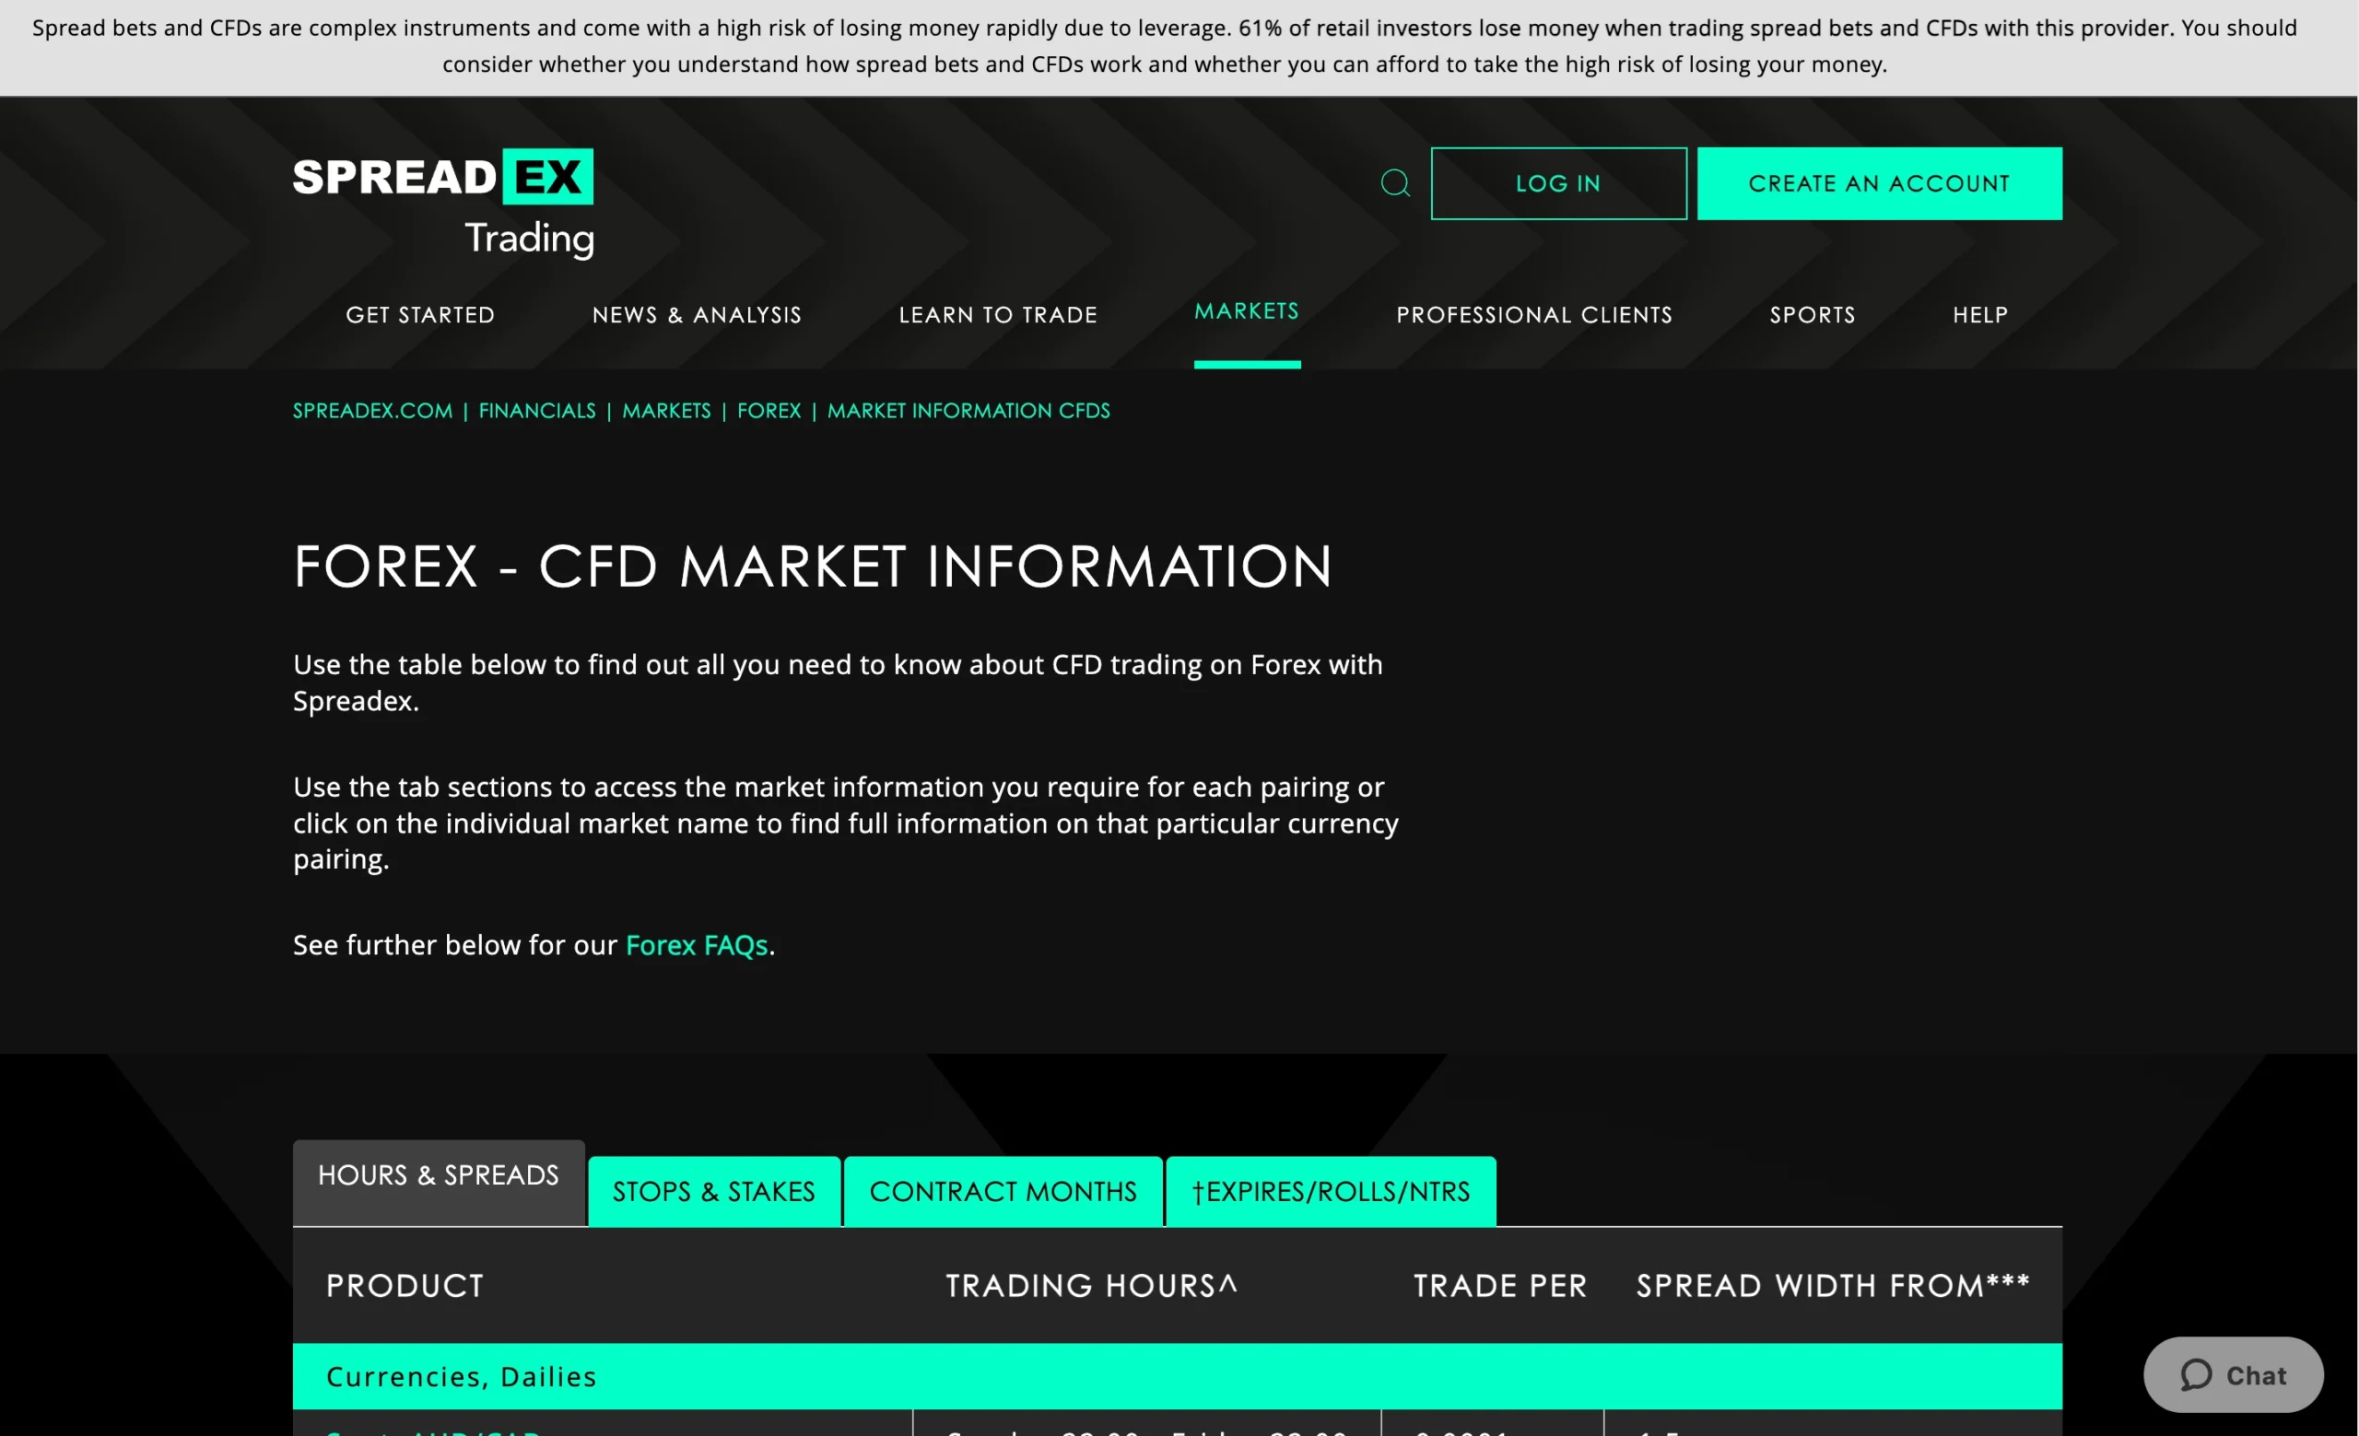Open the Chat widget
Image resolution: width=2359 pixels, height=1436 pixels.
click(x=2233, y=1375)
